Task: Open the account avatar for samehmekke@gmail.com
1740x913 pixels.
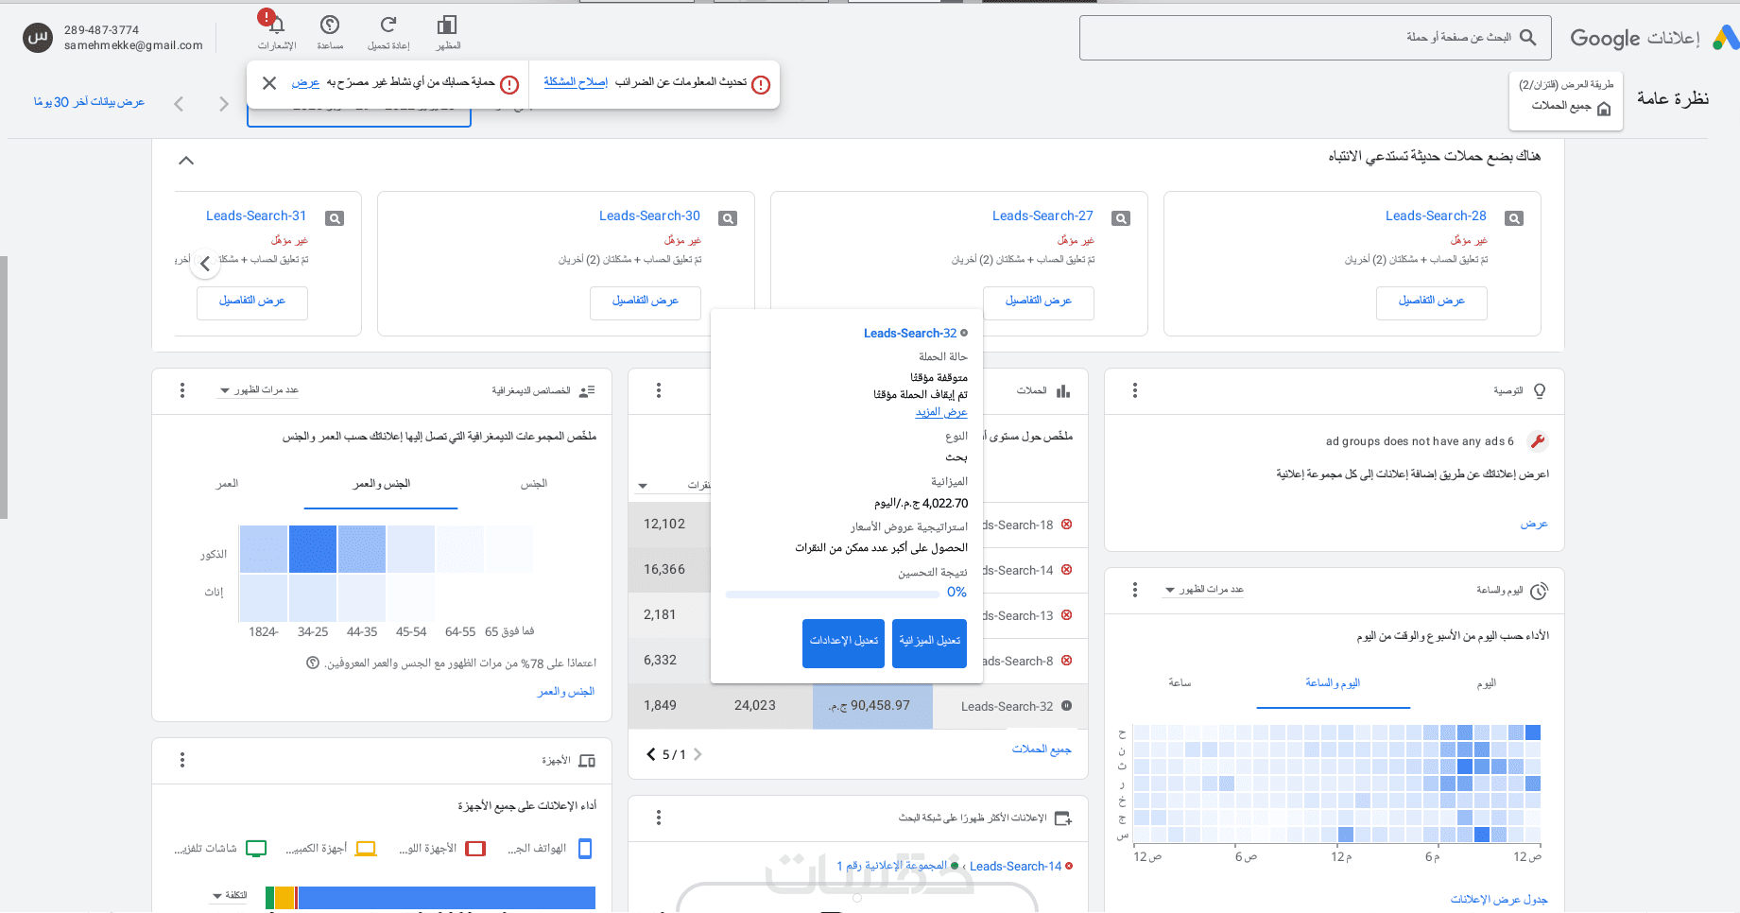Action: [38, 38]
